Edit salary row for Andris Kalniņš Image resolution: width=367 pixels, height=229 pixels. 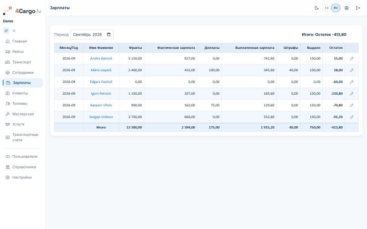[x=352, y=59]
